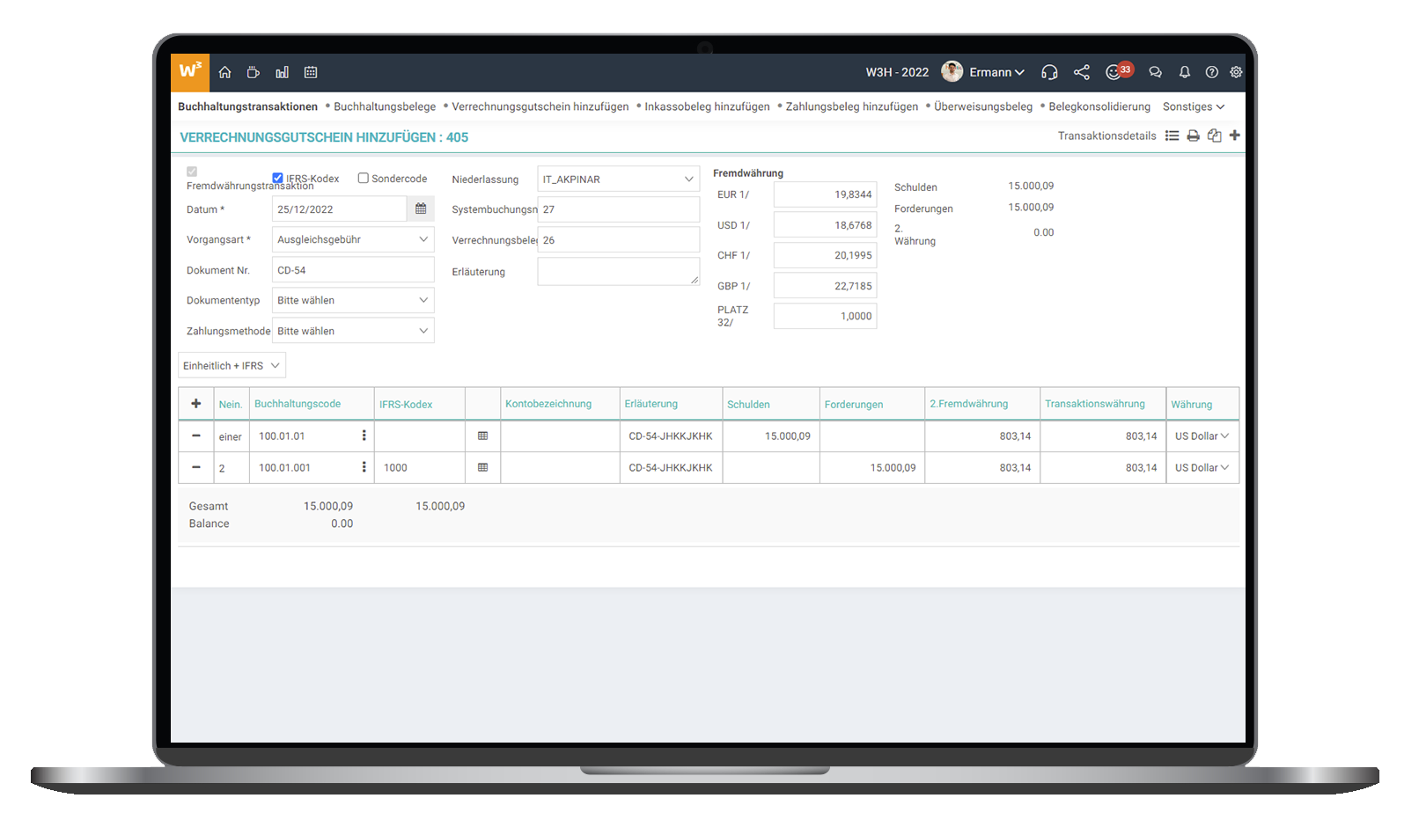Open the notifications bell icon
Image resolution: width=1404 pixels, height=820 pixels.
click(1185, 72)
